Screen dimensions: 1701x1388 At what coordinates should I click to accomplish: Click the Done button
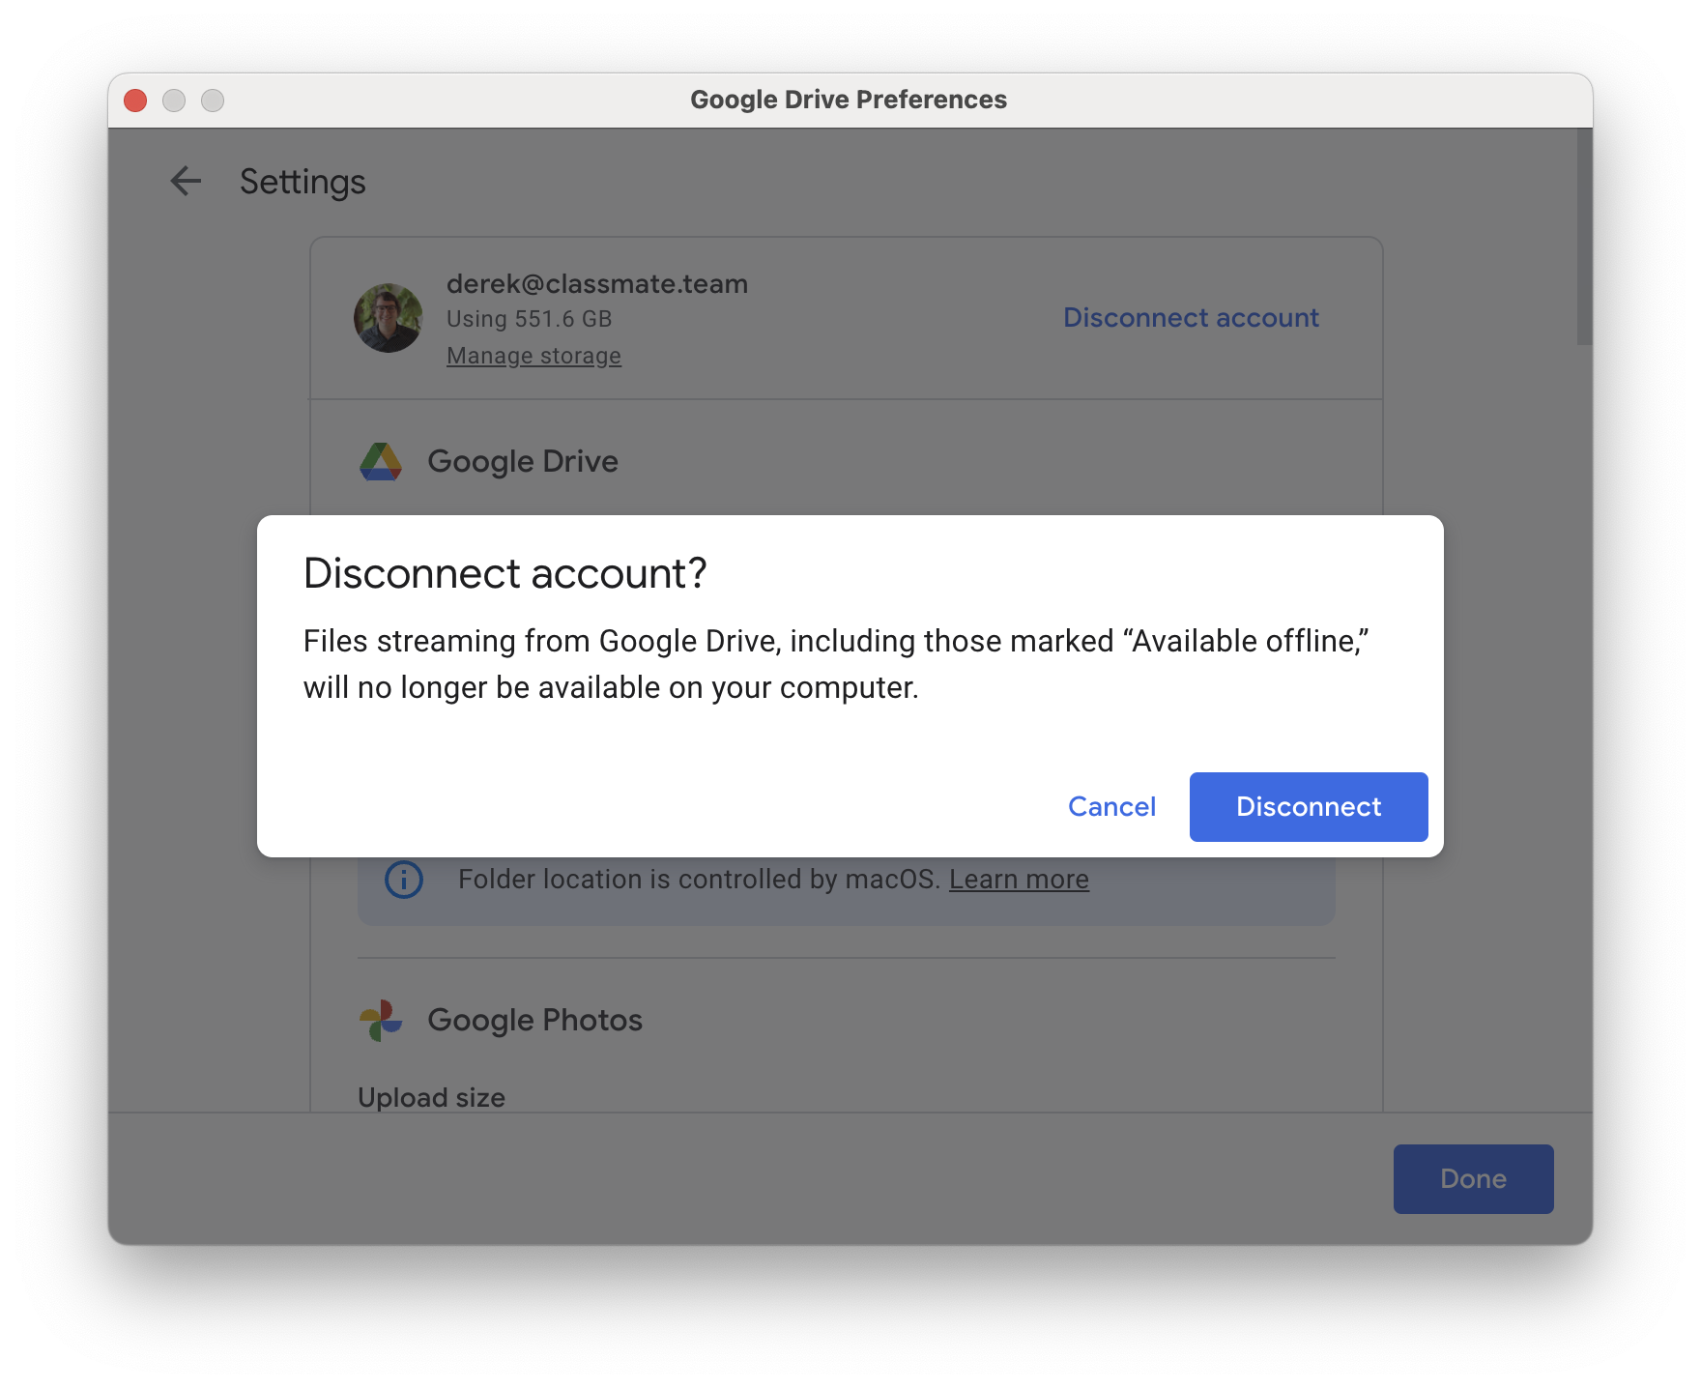1473,1178
